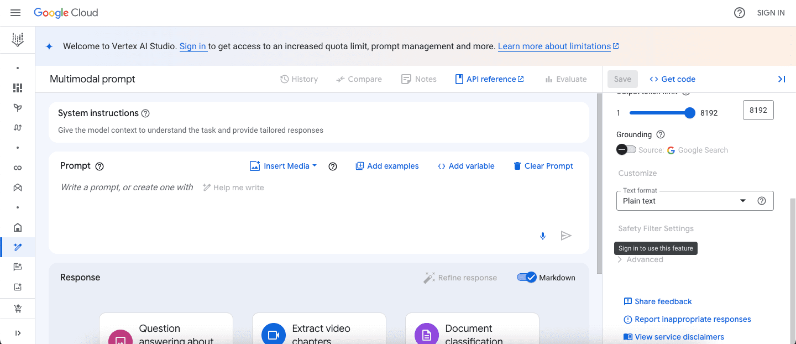
Task: Click the Multimodal prompt title
Action: tap(92, 79)
